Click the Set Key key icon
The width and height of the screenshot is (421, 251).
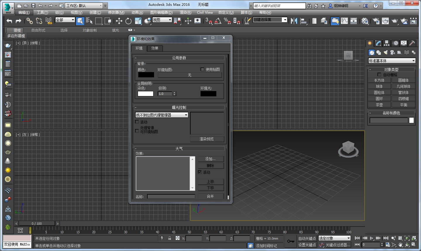(x=291, y=241)
